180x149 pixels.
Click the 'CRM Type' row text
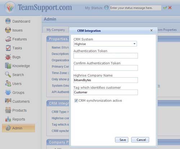60,112
